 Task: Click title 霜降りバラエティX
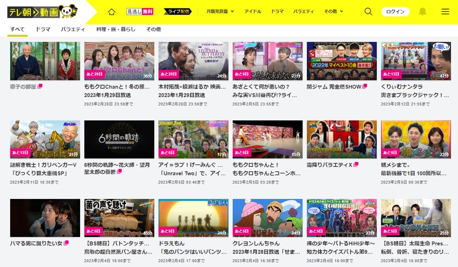[330, 165]
